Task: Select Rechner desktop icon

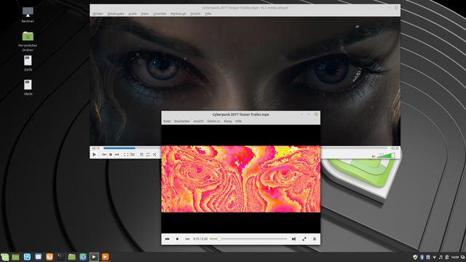Action: click(28, 15)
